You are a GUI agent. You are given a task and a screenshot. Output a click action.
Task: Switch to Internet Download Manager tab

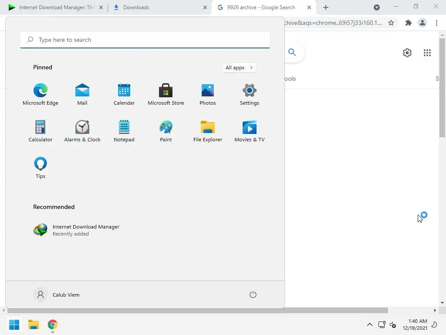coord(56,7)
